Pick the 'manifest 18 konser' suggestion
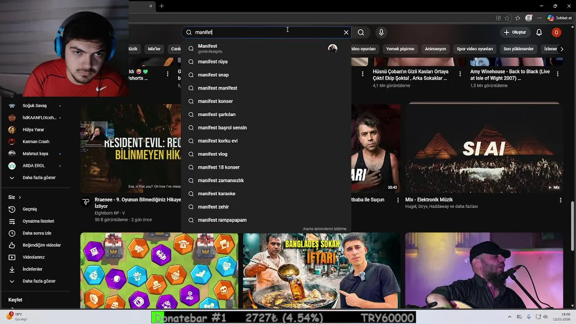 click(266, 167)
